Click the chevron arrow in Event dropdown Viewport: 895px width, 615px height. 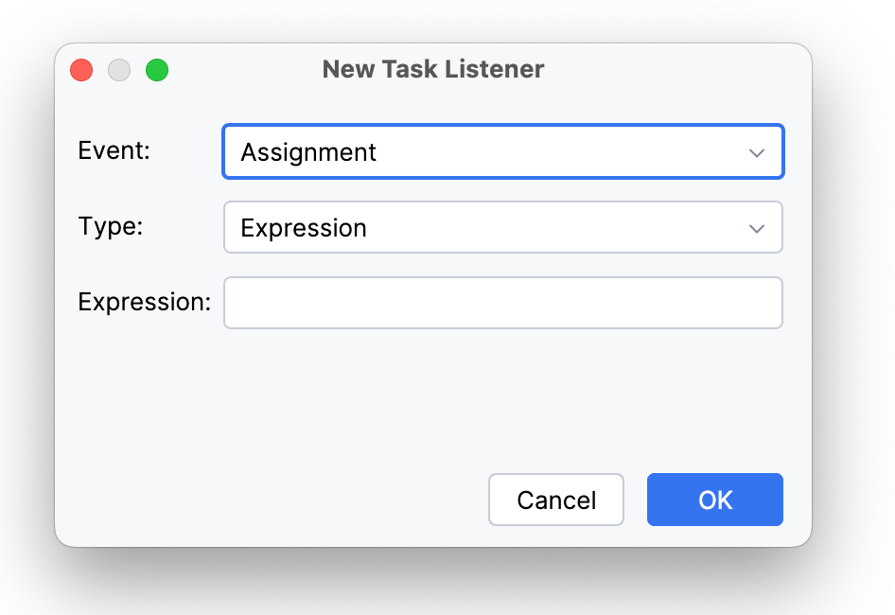756,152
